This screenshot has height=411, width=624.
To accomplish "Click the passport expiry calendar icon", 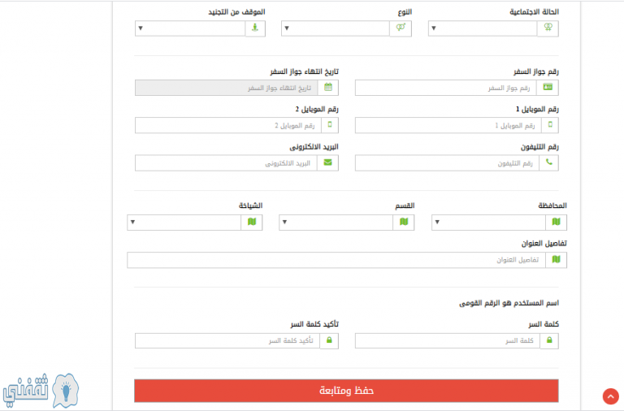I will click(328, 87).
